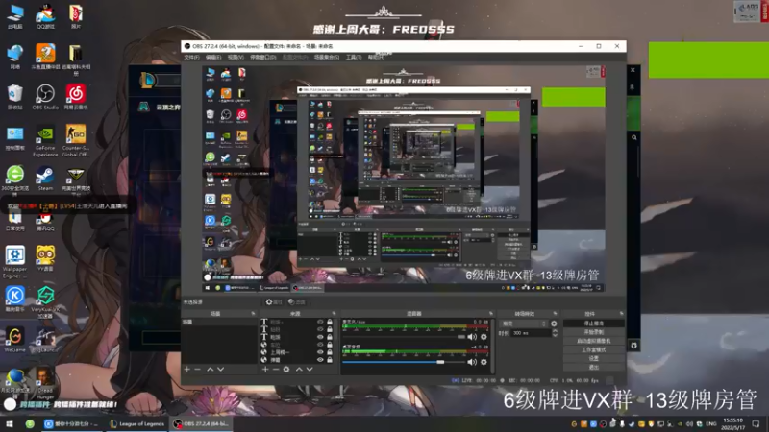Toggle visibility of the fourth source row
The image size is (769, 432).
pos(320,345)
